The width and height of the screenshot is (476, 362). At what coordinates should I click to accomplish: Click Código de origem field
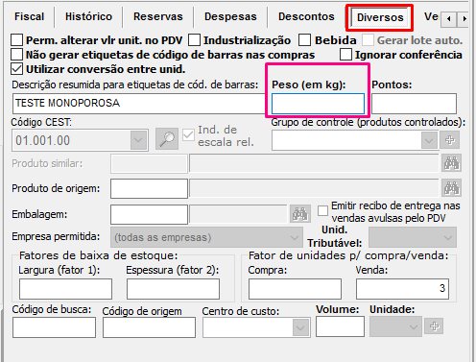(149, 327)
